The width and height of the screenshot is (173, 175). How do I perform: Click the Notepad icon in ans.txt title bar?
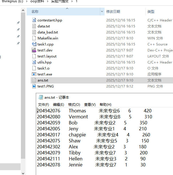[x=41, y=97]
